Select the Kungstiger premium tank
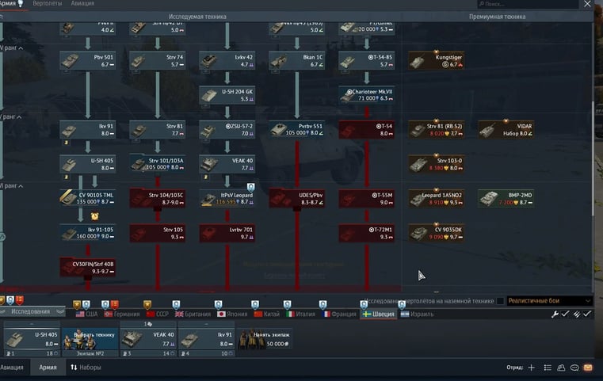The height and width of the screenshot is (381, 603). pyautogui.click(x=437, y=60)
